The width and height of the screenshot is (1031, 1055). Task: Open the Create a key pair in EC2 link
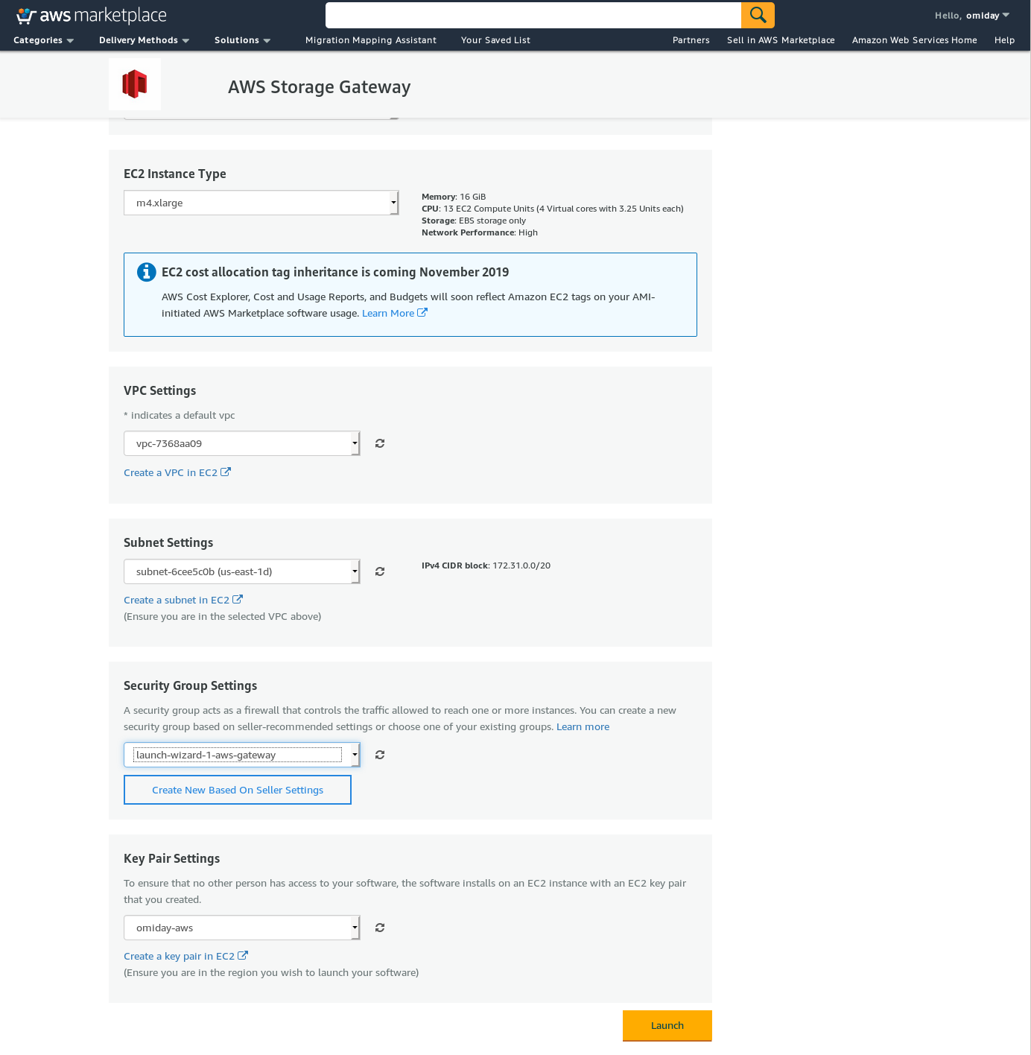(179, 956)
